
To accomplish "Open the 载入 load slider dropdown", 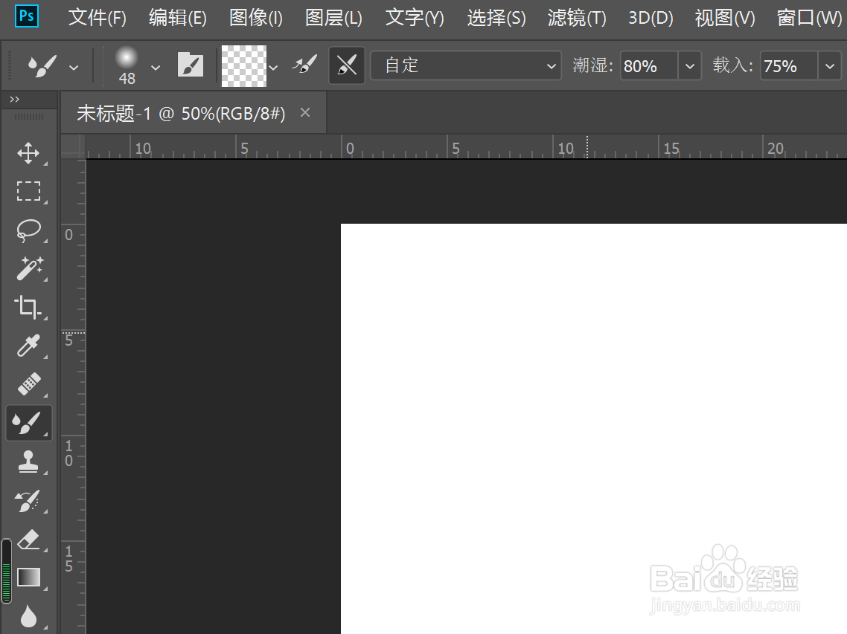I will [830, 66].
